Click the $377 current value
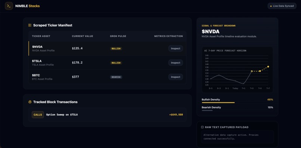Image resolution: width=301 pixels, height=148 pixels. [x=75, y=77]
